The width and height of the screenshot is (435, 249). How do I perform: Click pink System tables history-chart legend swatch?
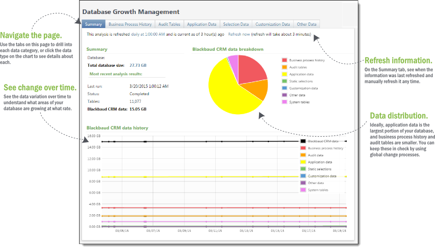303,190
